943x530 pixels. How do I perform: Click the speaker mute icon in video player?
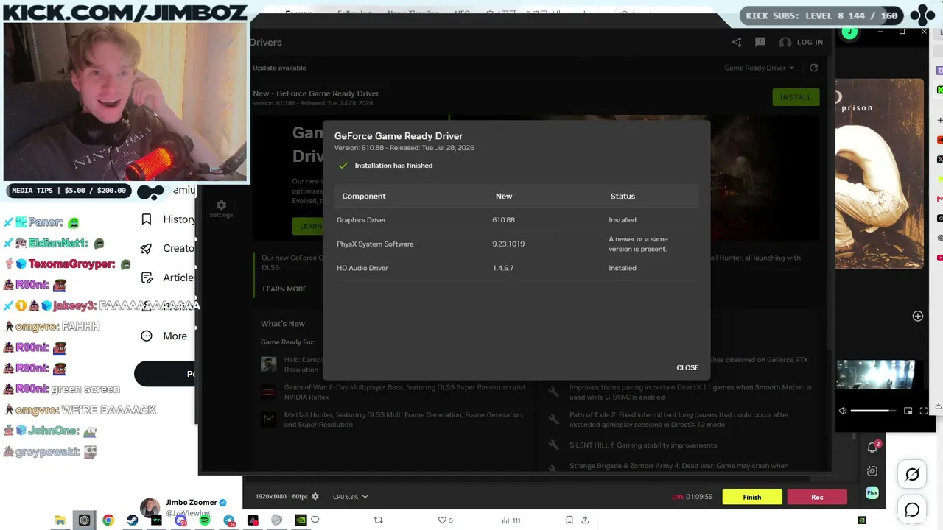coord(843,411)
